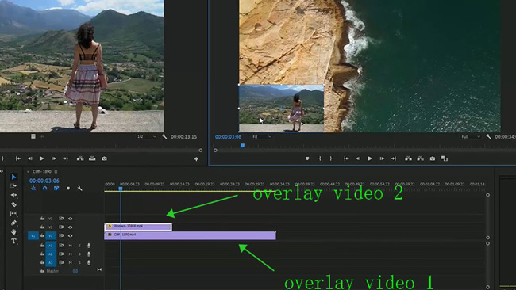Screen dimensions: 516x290
Task: Enable voice-over record on track A3
Action: (89, 262)
